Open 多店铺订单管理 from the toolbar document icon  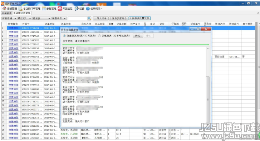coord(20,9)
